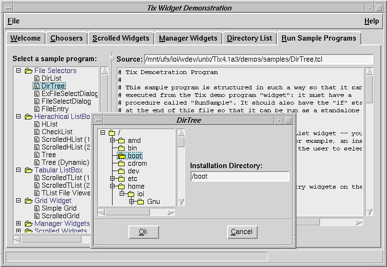Collapse the root / directory in DirTree

tap(102, 133)
